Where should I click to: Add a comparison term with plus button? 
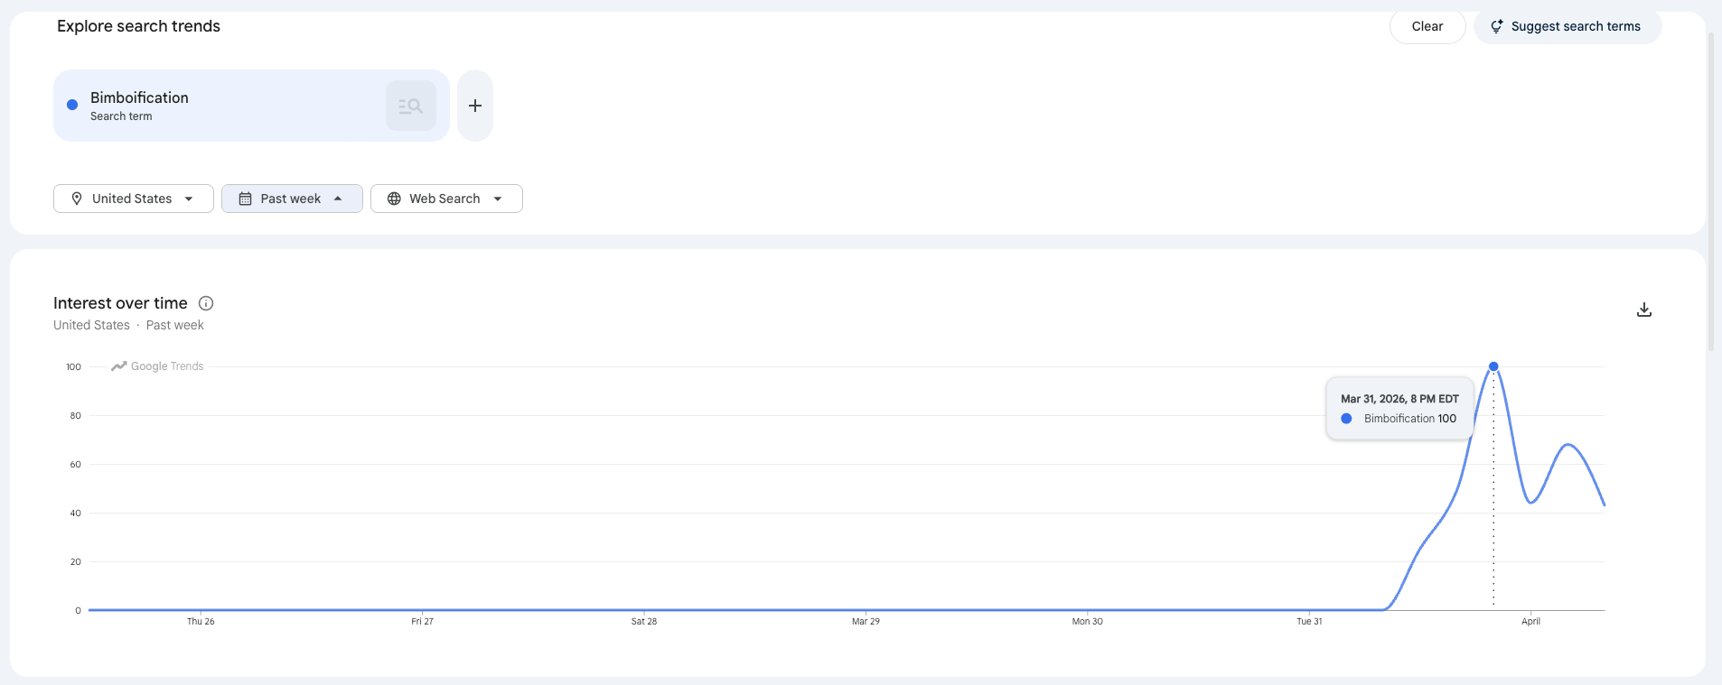tap(475, 106)
